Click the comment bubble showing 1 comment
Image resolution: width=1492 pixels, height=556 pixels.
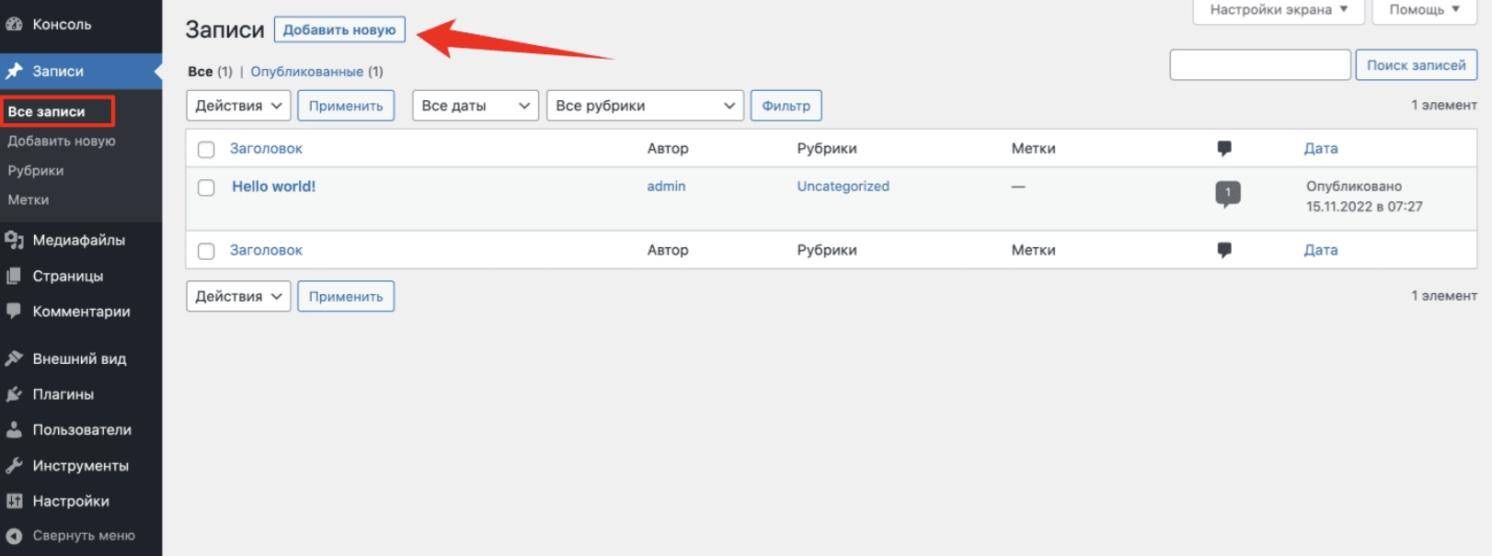coord(1227,193)
